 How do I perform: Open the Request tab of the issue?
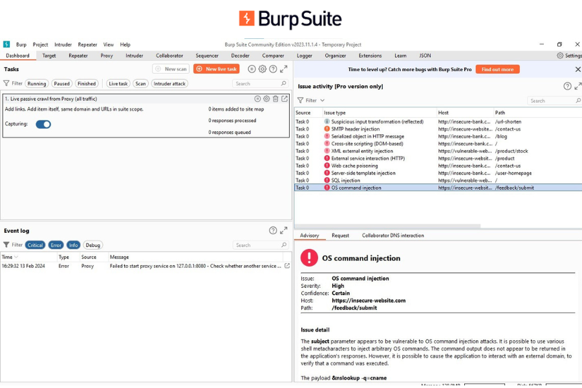click(340, 235)
